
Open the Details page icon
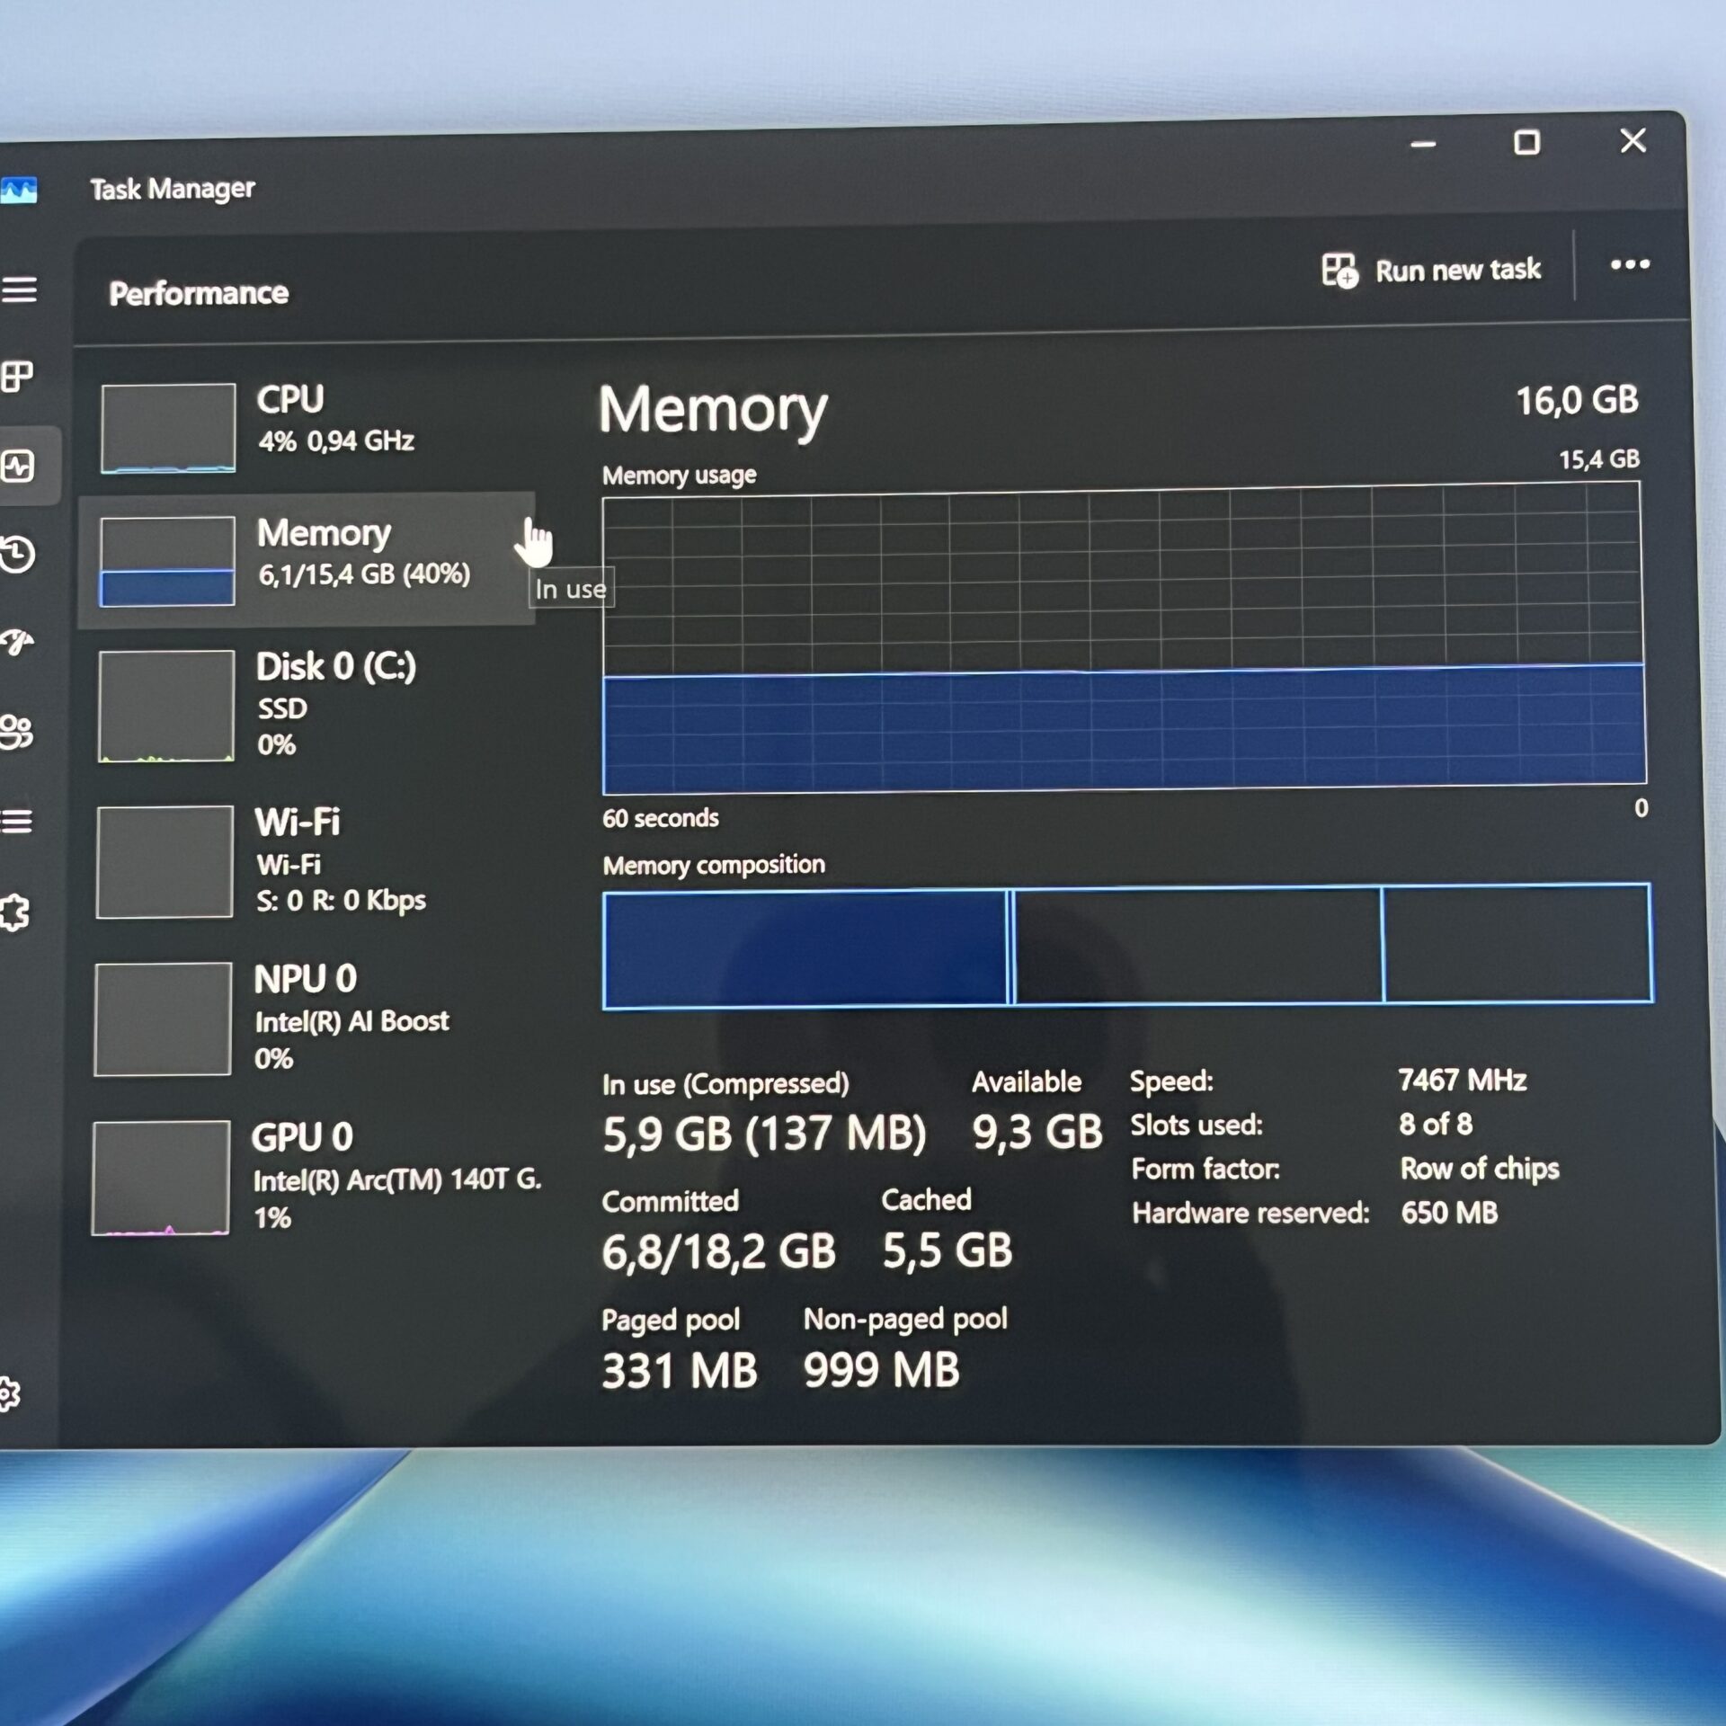[16, 821]
